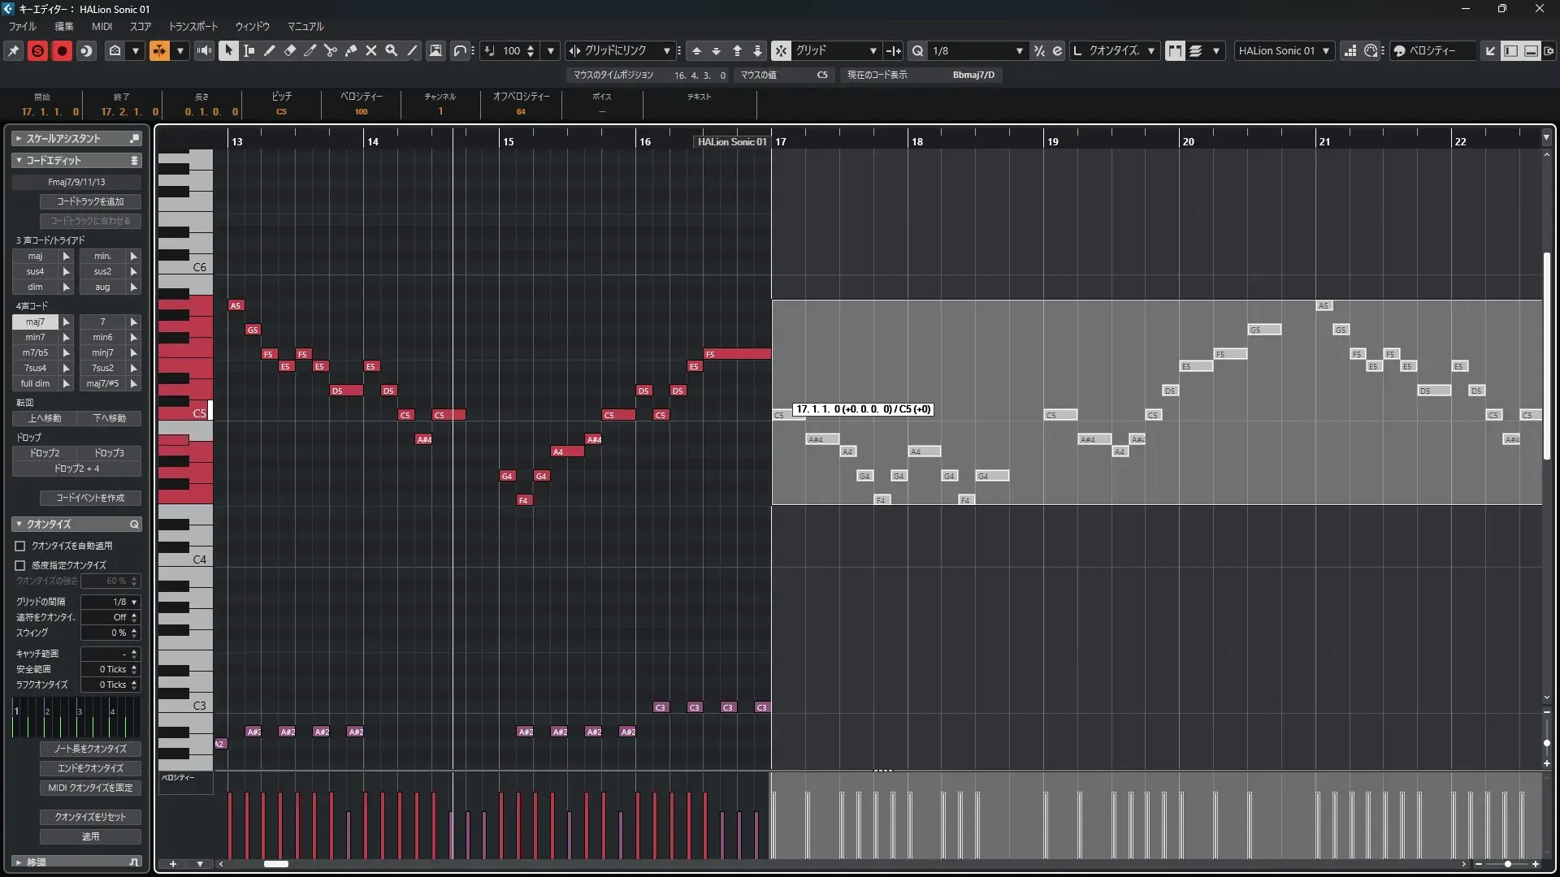
Task: Open the MIDI menu
Action: click(102, 26)
